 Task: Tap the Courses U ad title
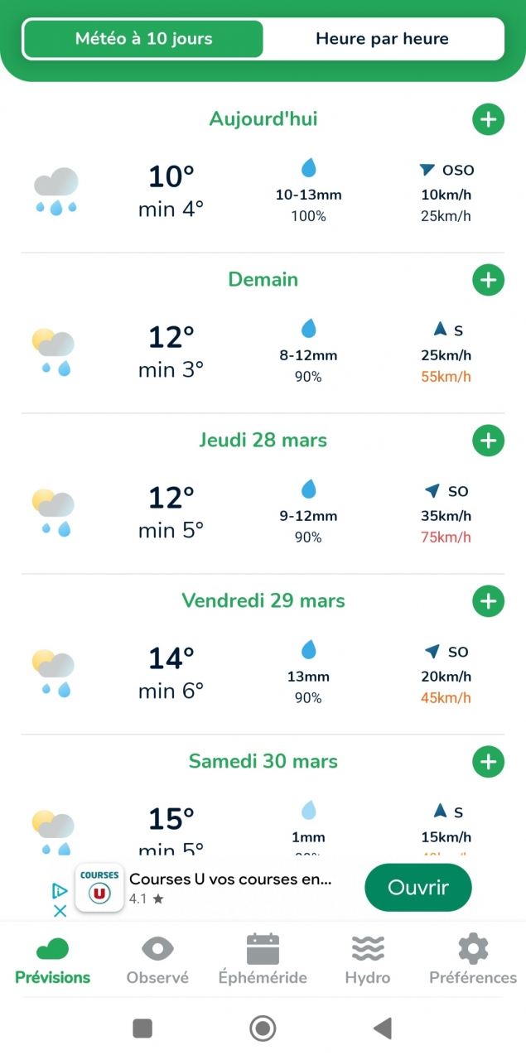230,879
